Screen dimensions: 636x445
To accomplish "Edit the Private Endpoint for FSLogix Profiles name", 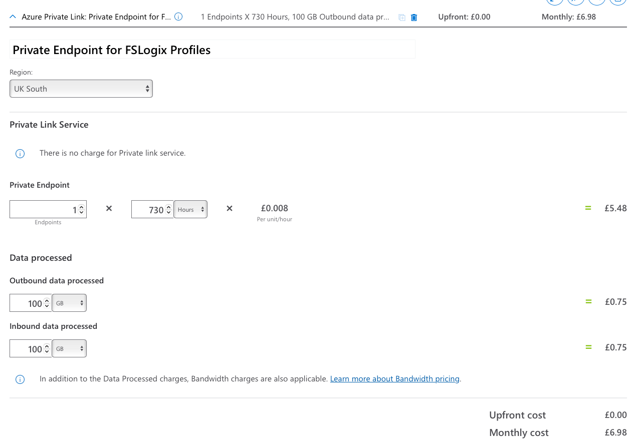I will (x=212, y=50).
